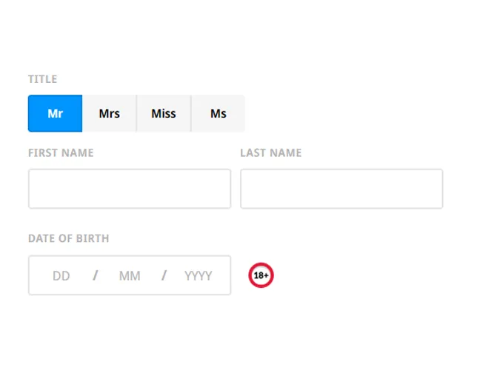Choose Mrs as the title

click(x=110, y=113)
